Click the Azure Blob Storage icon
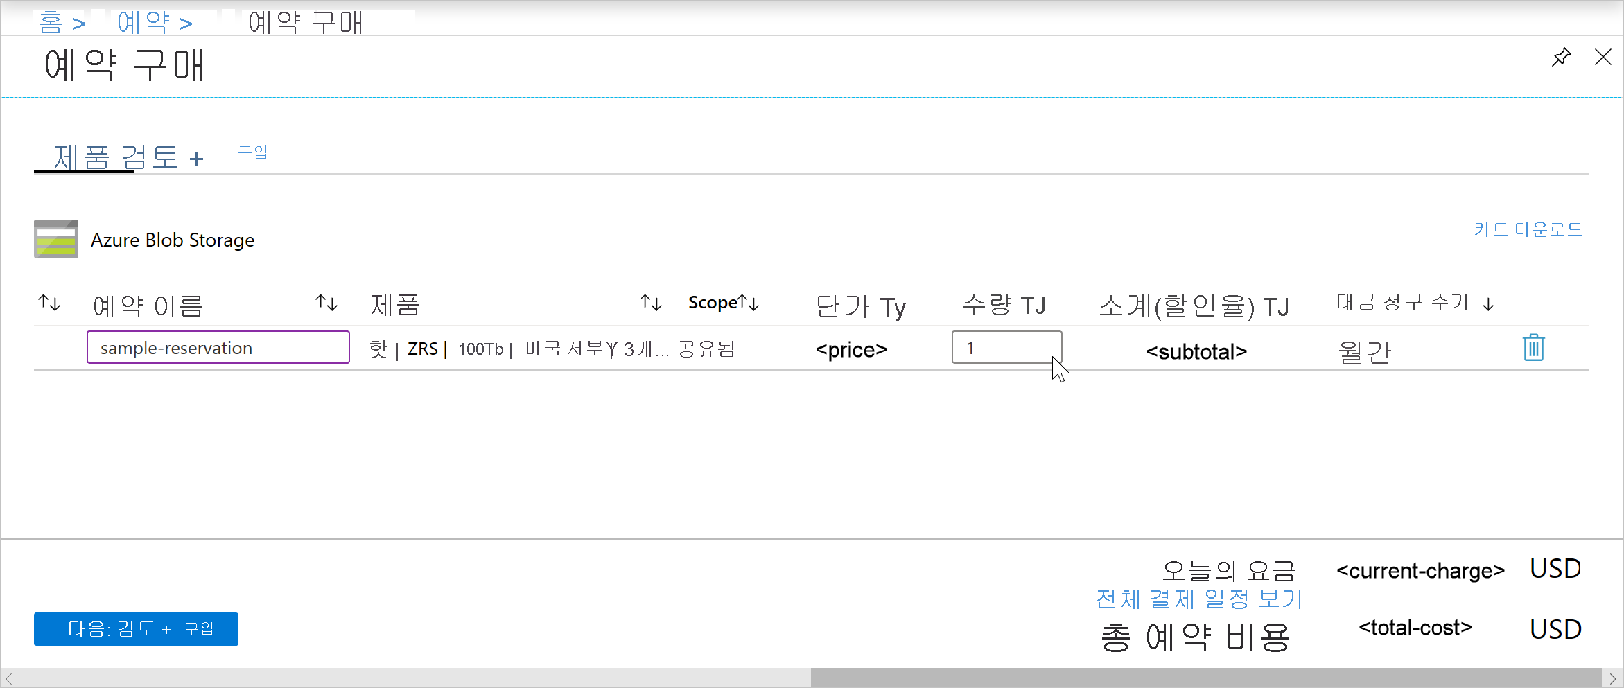Image resolution: width=1624 pixels, height=688 pixels. pyautogui.click(x=55, y=239)
